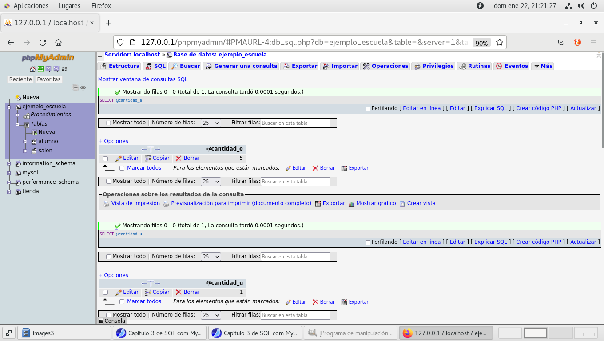Enable the first Perfilando checkbox
Viewport: 604px width, 341px height.
tap(368, 109)
